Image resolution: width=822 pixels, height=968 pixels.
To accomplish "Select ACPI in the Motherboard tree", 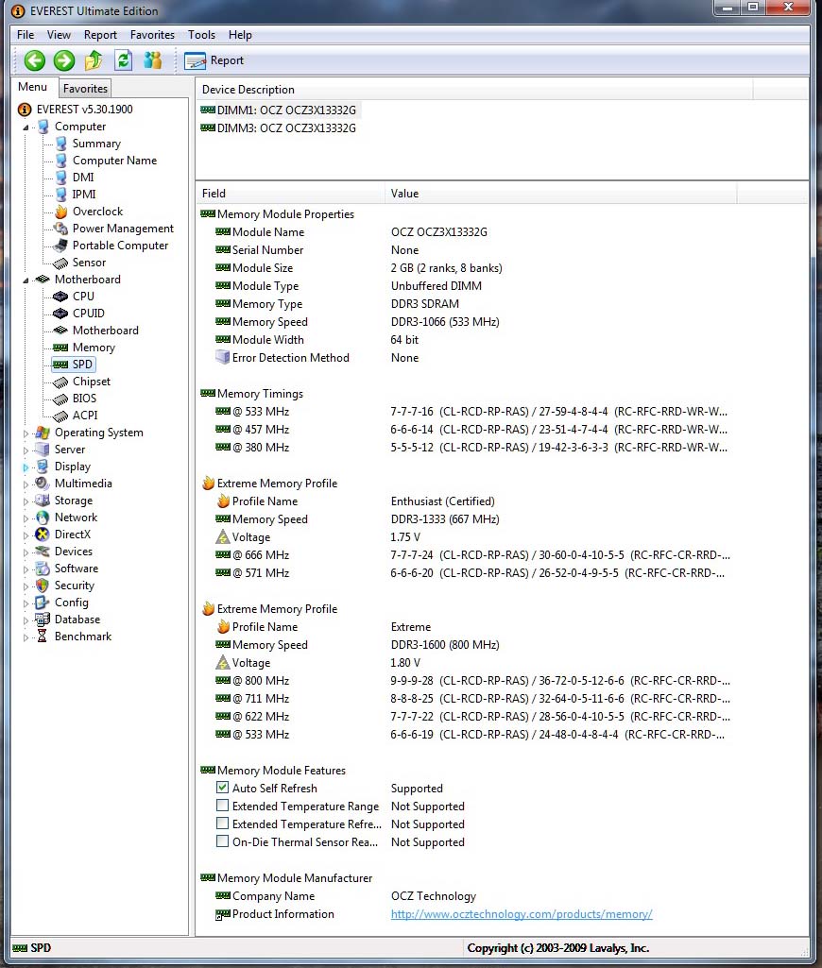I will point(85,416).
